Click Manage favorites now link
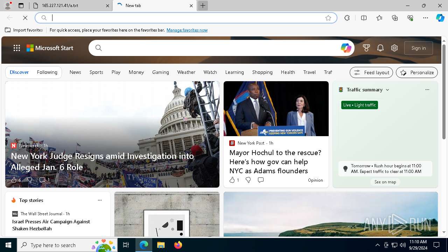 [187, 30]
